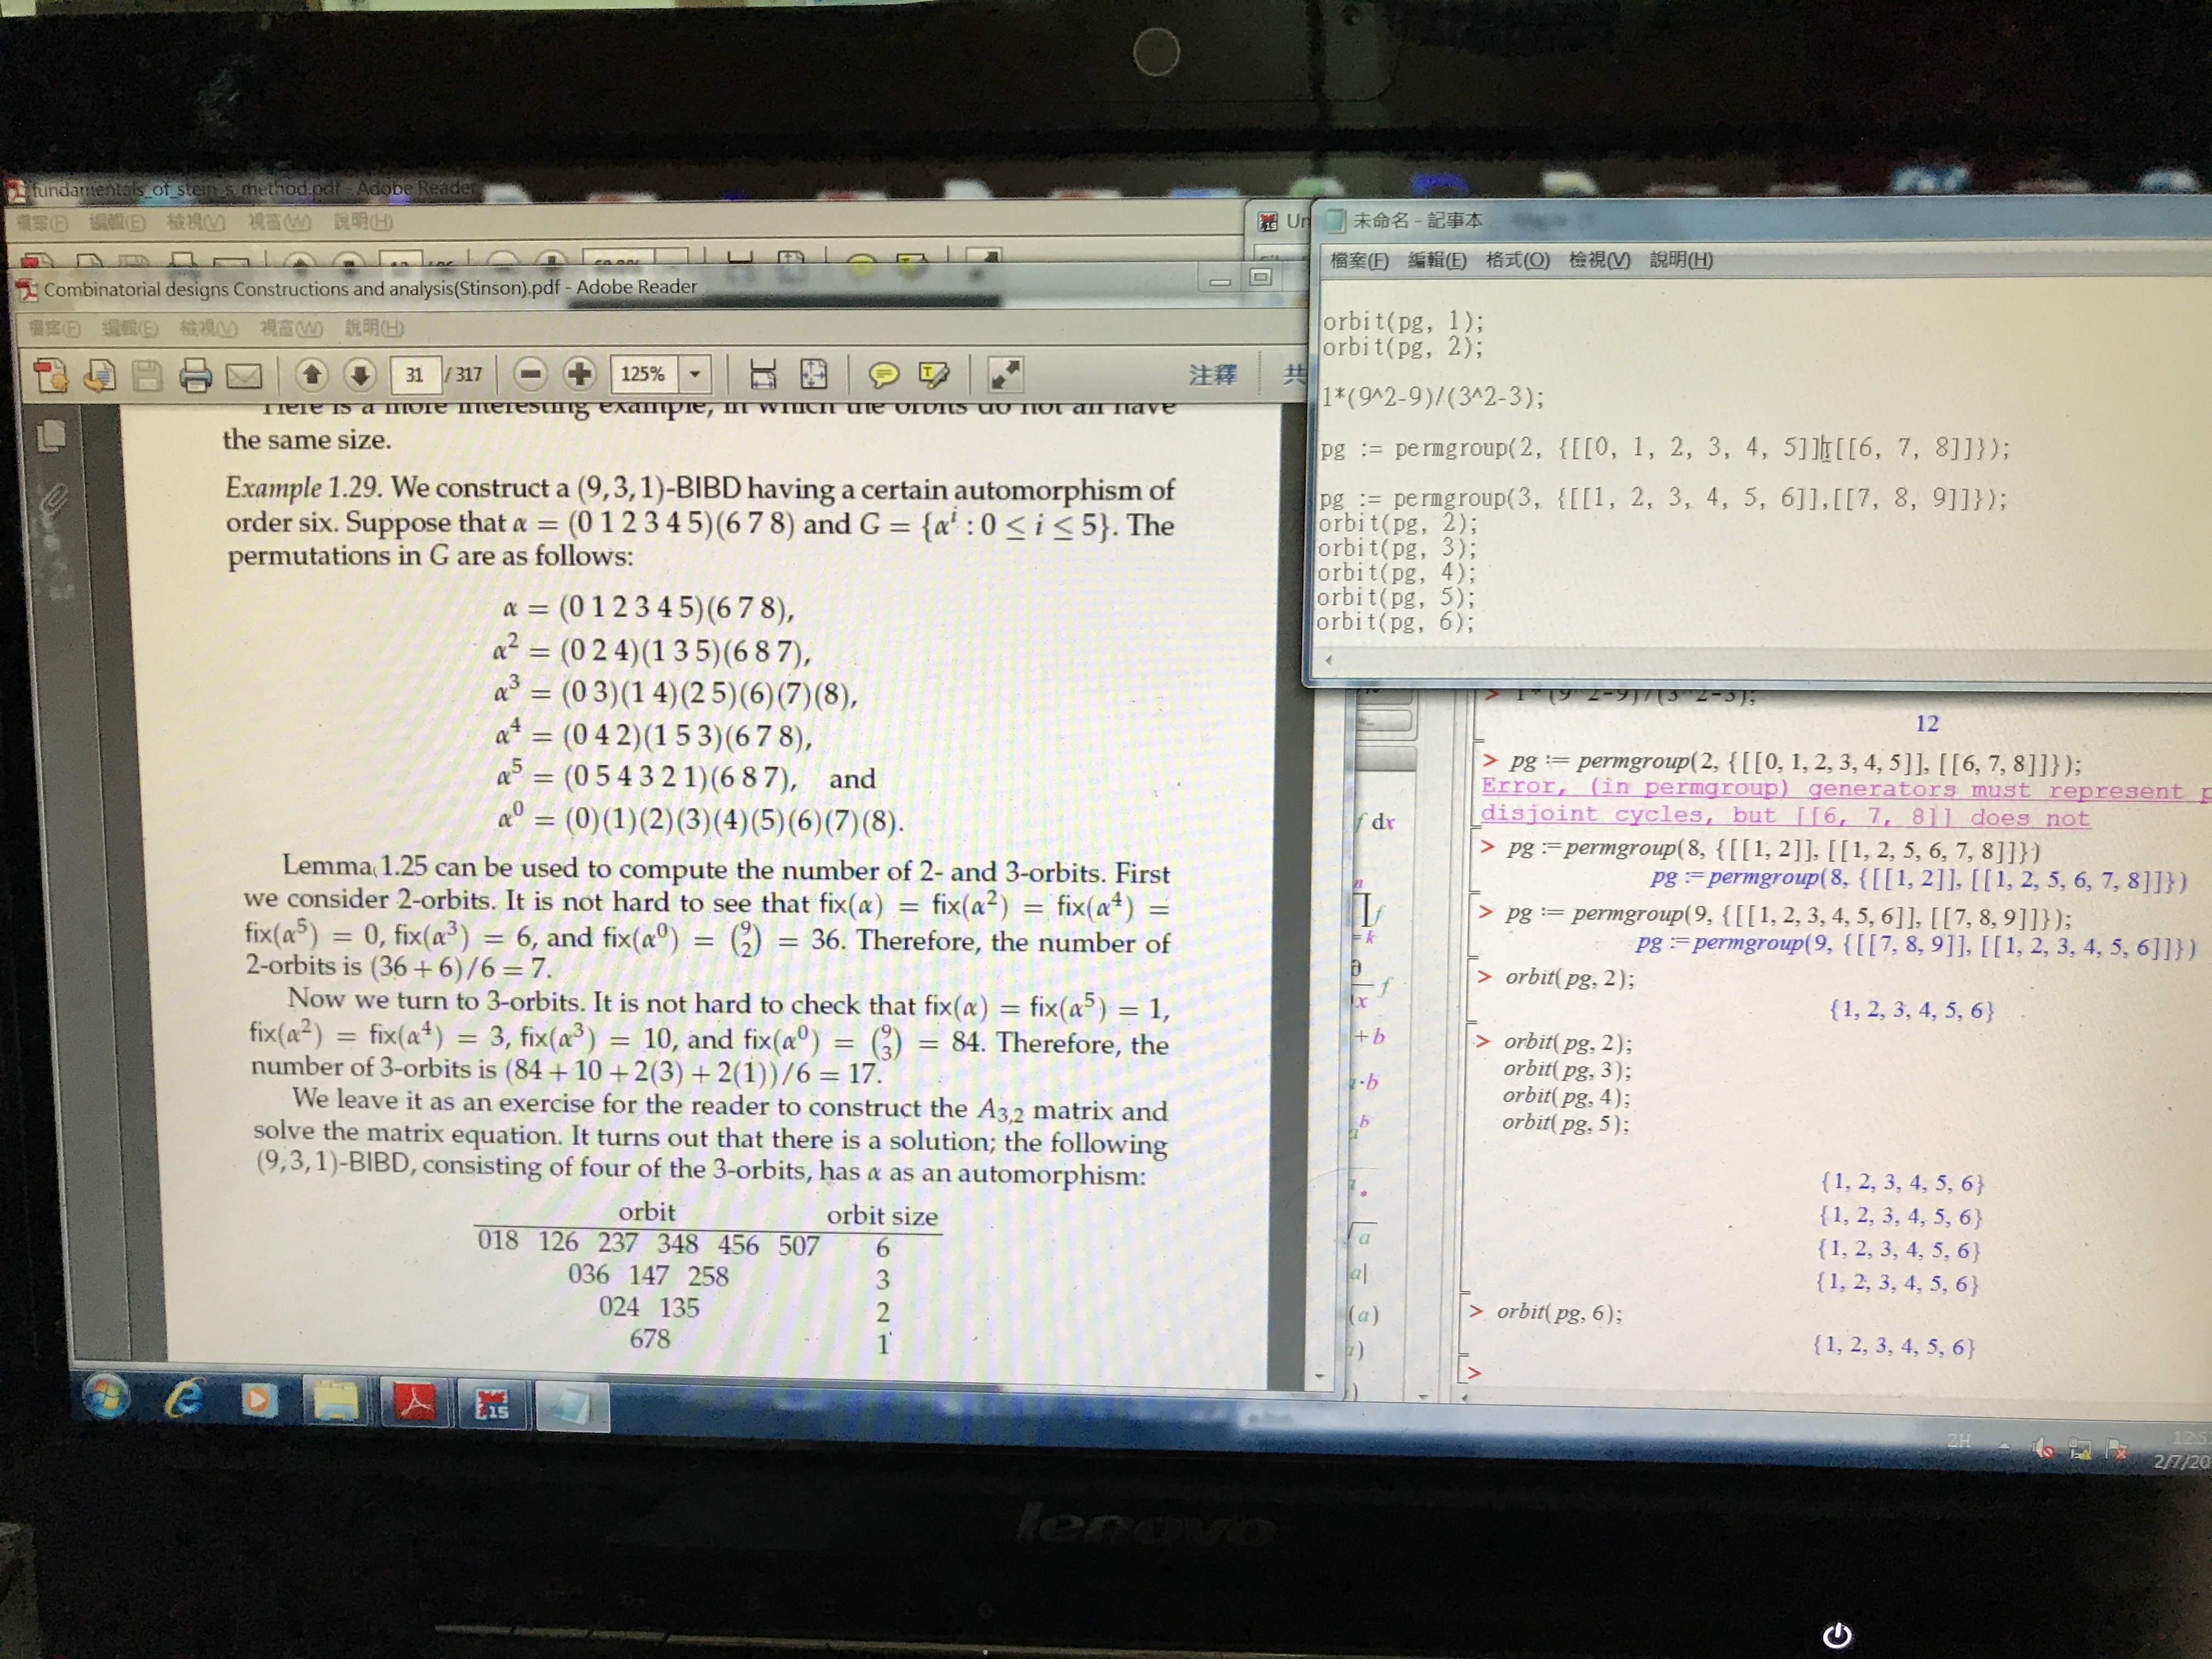Switch to Maple 15 via taskbar icon
This screenshot has height=1659, width=2212.
[x=492, y=1404]
